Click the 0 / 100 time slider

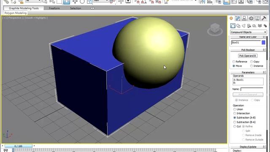pyautogui.click(x=19, y=146)
